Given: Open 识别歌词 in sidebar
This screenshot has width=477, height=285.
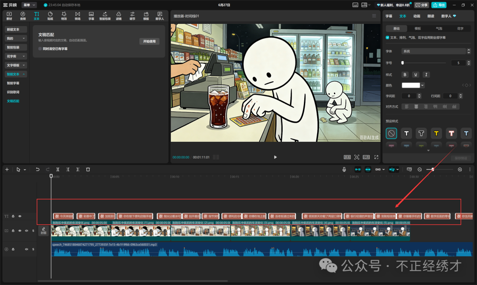Looking at the screenshot, I should 13,92.
